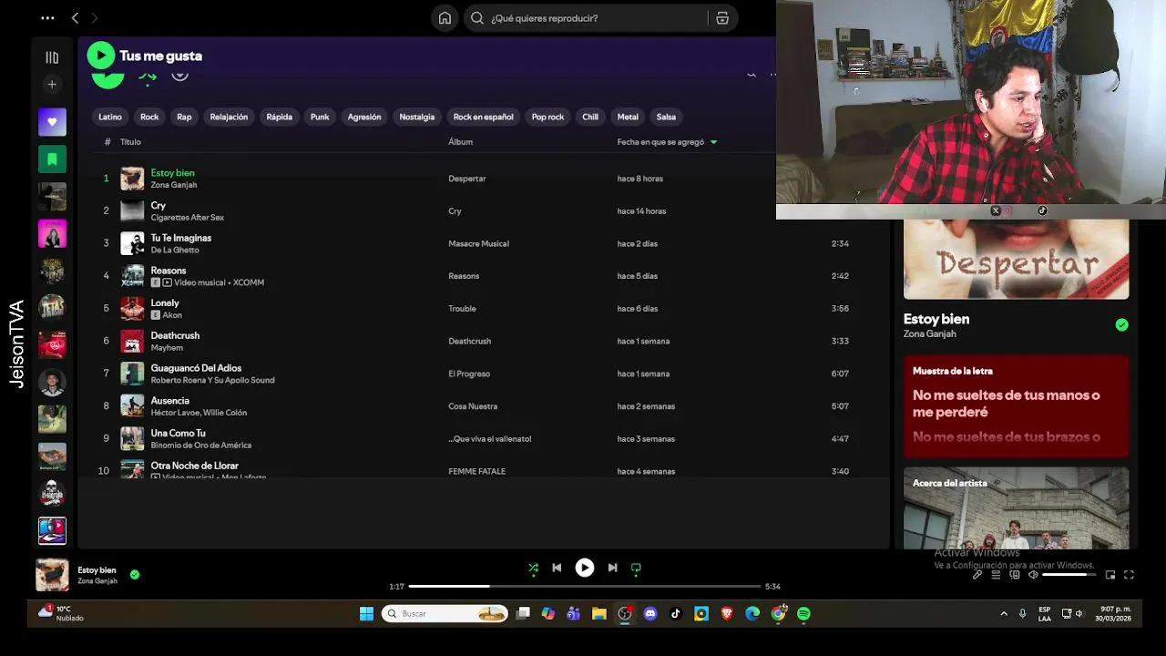The height and width of the screenshot is (656, 1166).
Task: Open album link Masacre Musical
Action: pos(478,243)
